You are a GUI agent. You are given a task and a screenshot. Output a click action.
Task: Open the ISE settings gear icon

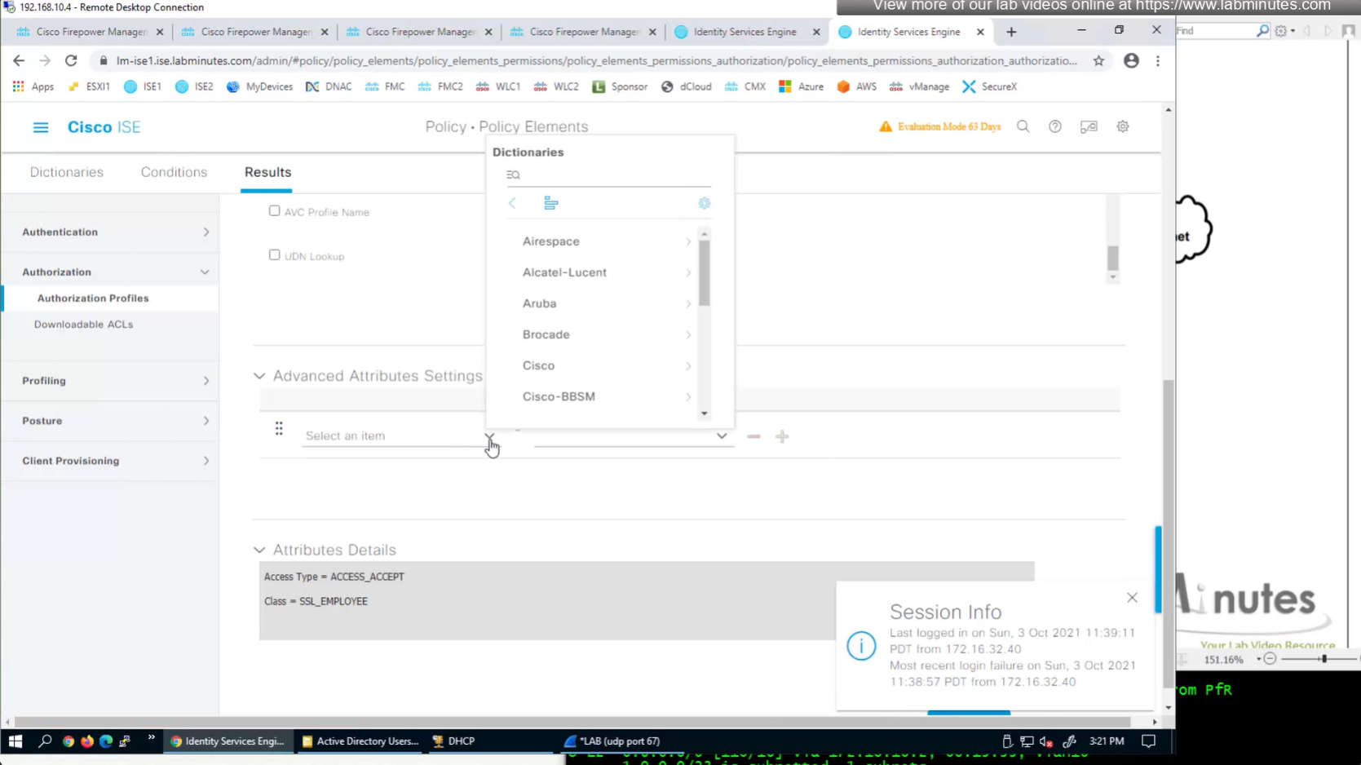coord(1122,126)
